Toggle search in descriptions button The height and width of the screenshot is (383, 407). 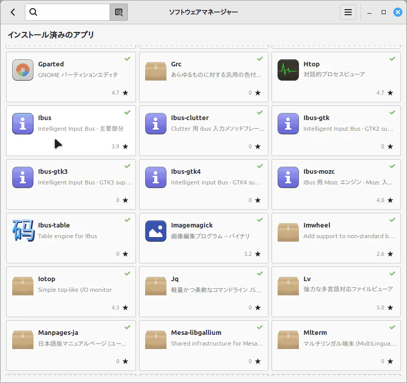tap(119, 12)
